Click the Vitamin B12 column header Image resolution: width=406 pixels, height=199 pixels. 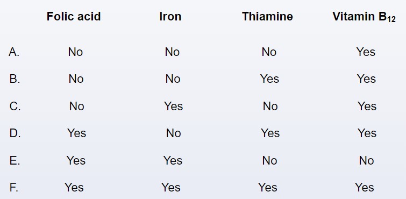(364, 17)
